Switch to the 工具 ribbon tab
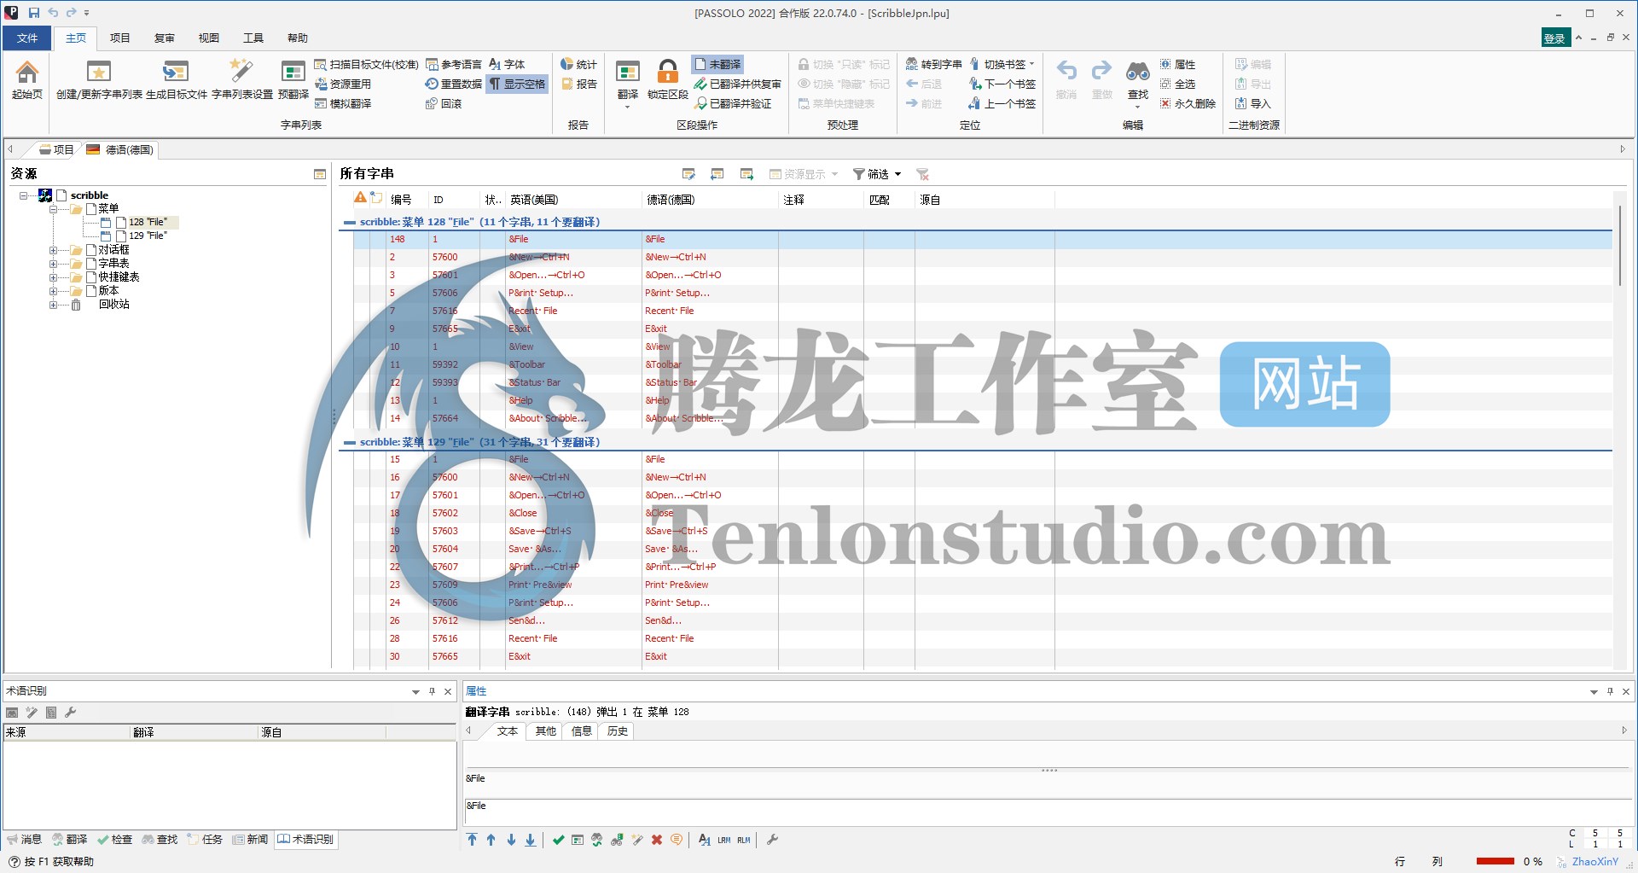The width and height of the screenshot is (1638, 873). point(253,38)
